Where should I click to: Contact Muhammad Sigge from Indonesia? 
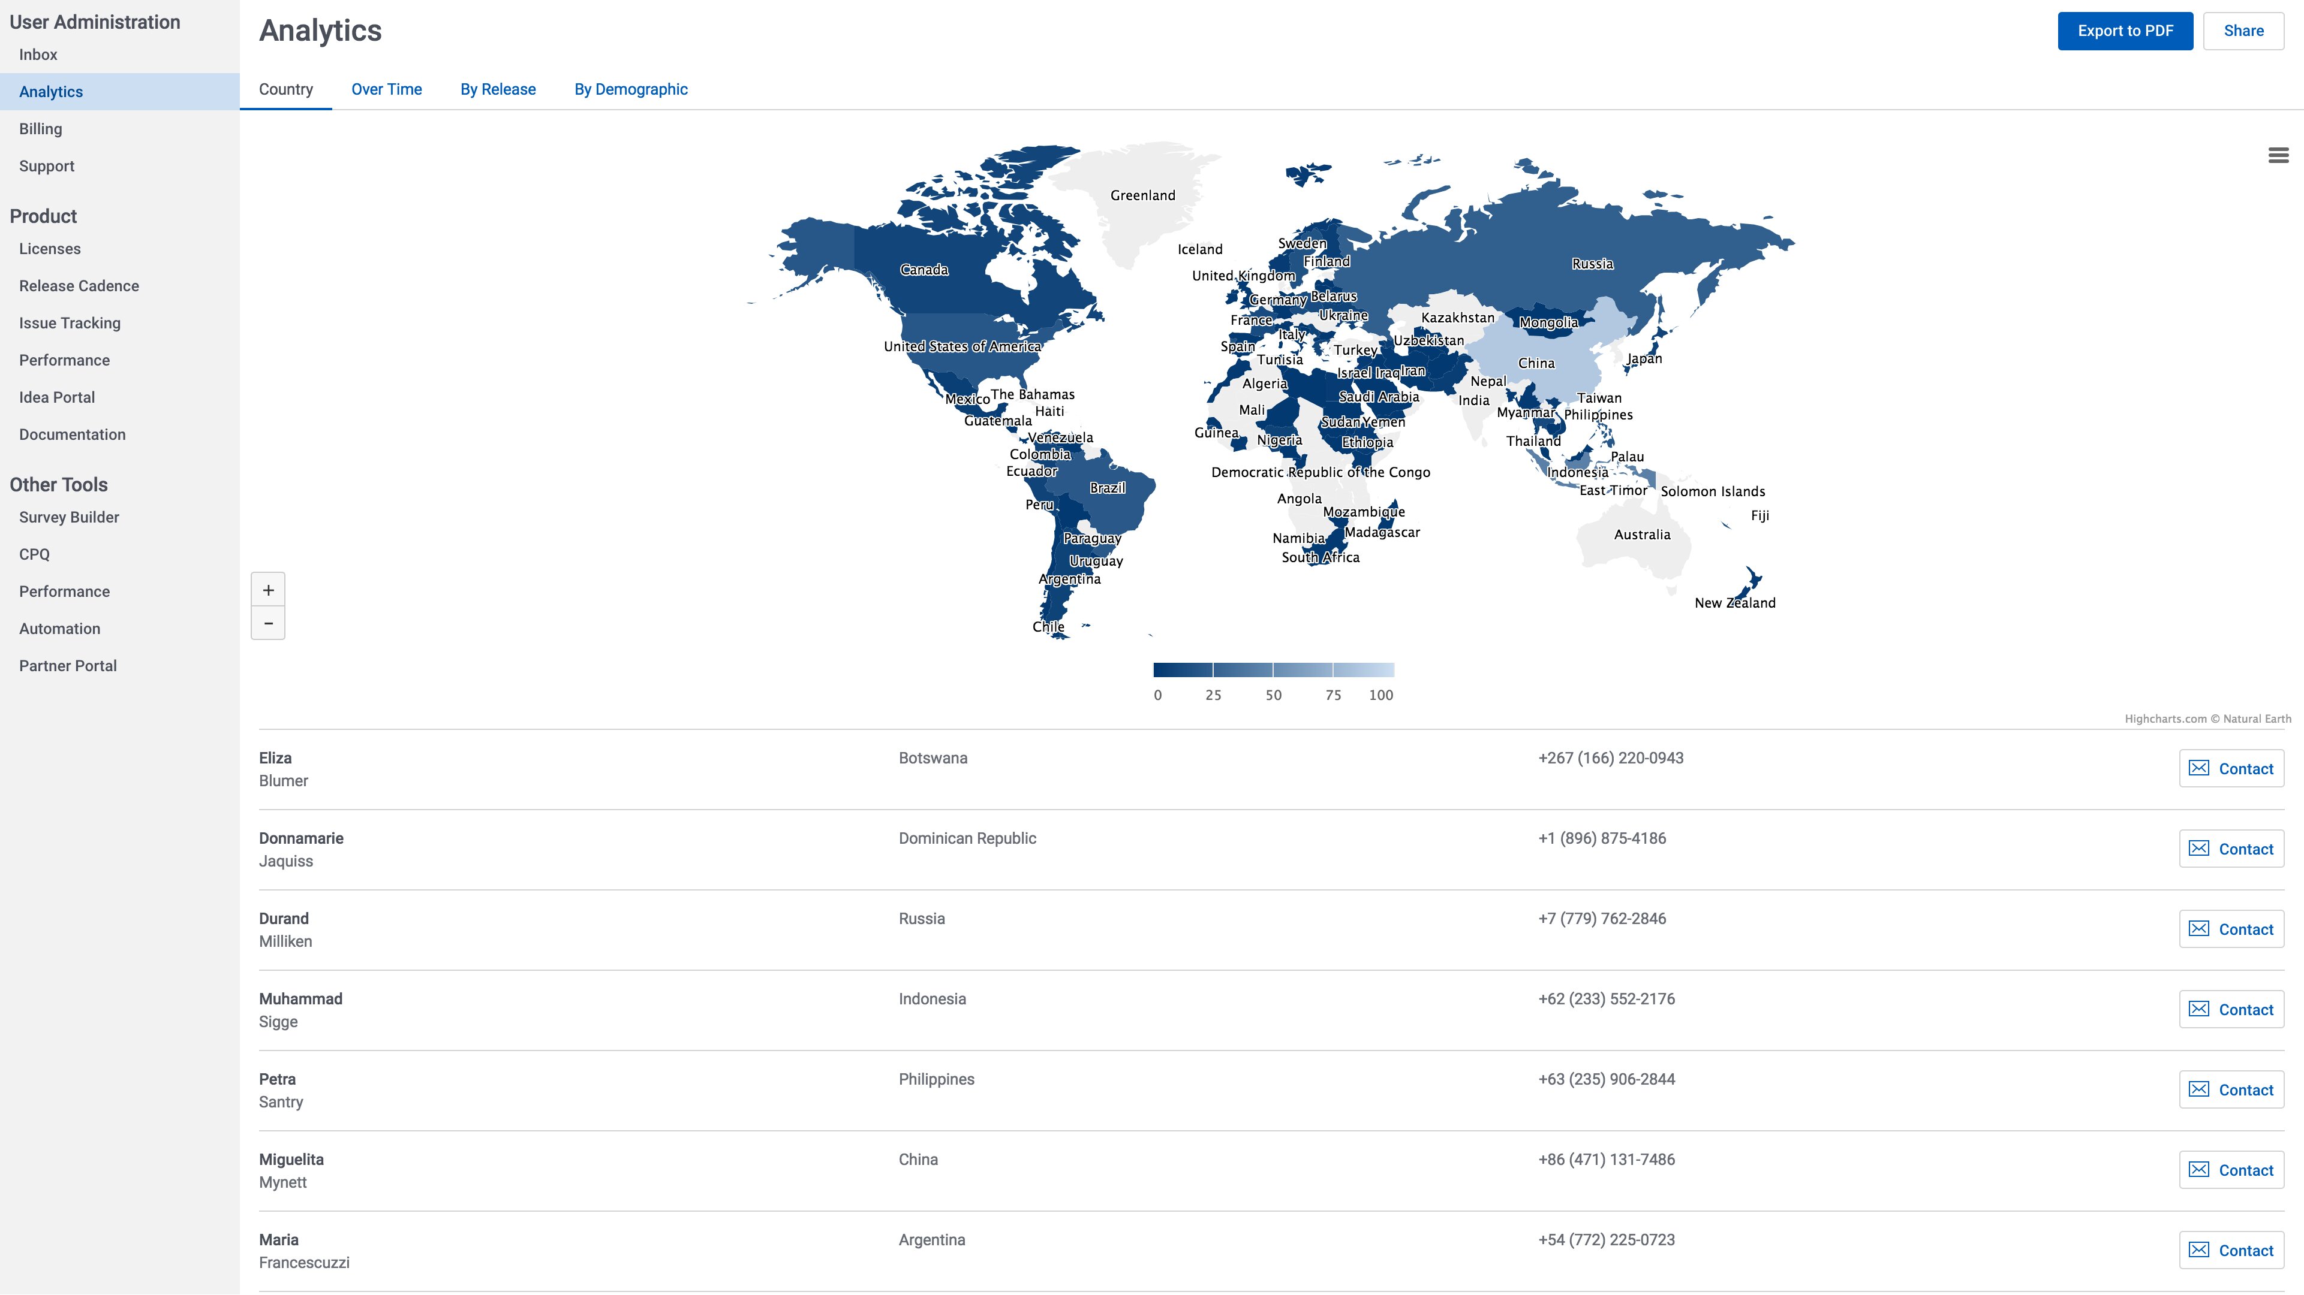(x=2231, y=1010)
